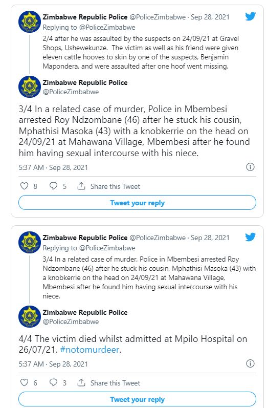Image resolution: width=268 pixels, height=408 pixels.
Task: Click Sep 28, 2021 date on second card header
Action: coord(210,238)
